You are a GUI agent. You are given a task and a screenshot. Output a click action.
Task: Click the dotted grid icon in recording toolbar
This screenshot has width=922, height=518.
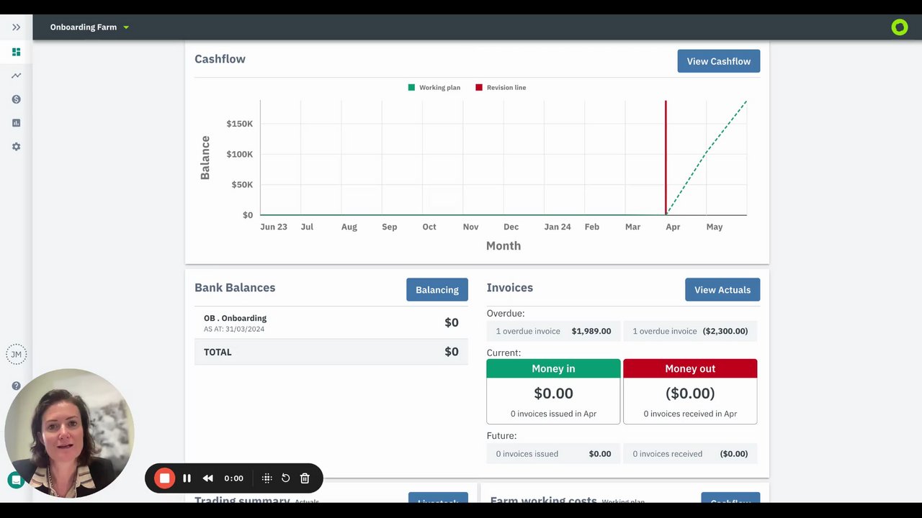[267, 478]
